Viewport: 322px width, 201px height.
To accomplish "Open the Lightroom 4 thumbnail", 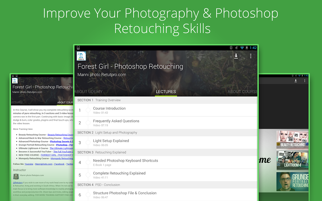I will pos(293,160).
